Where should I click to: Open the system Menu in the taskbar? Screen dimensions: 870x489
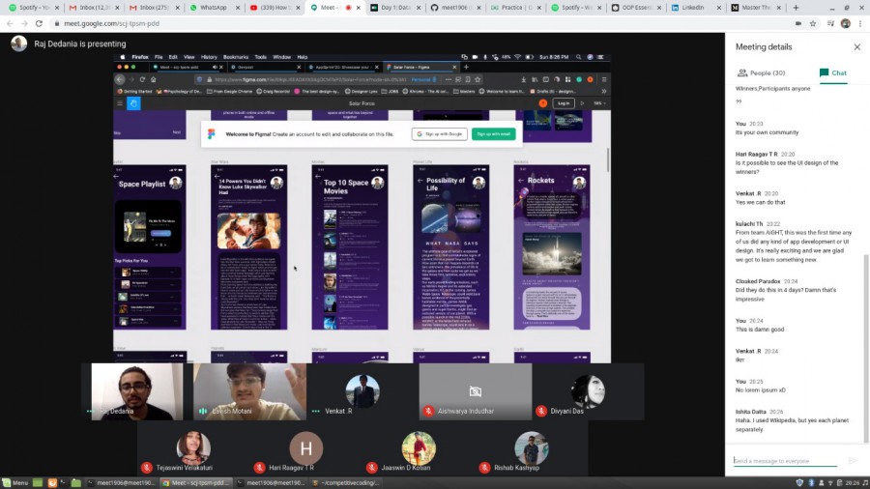click(15, 482)
